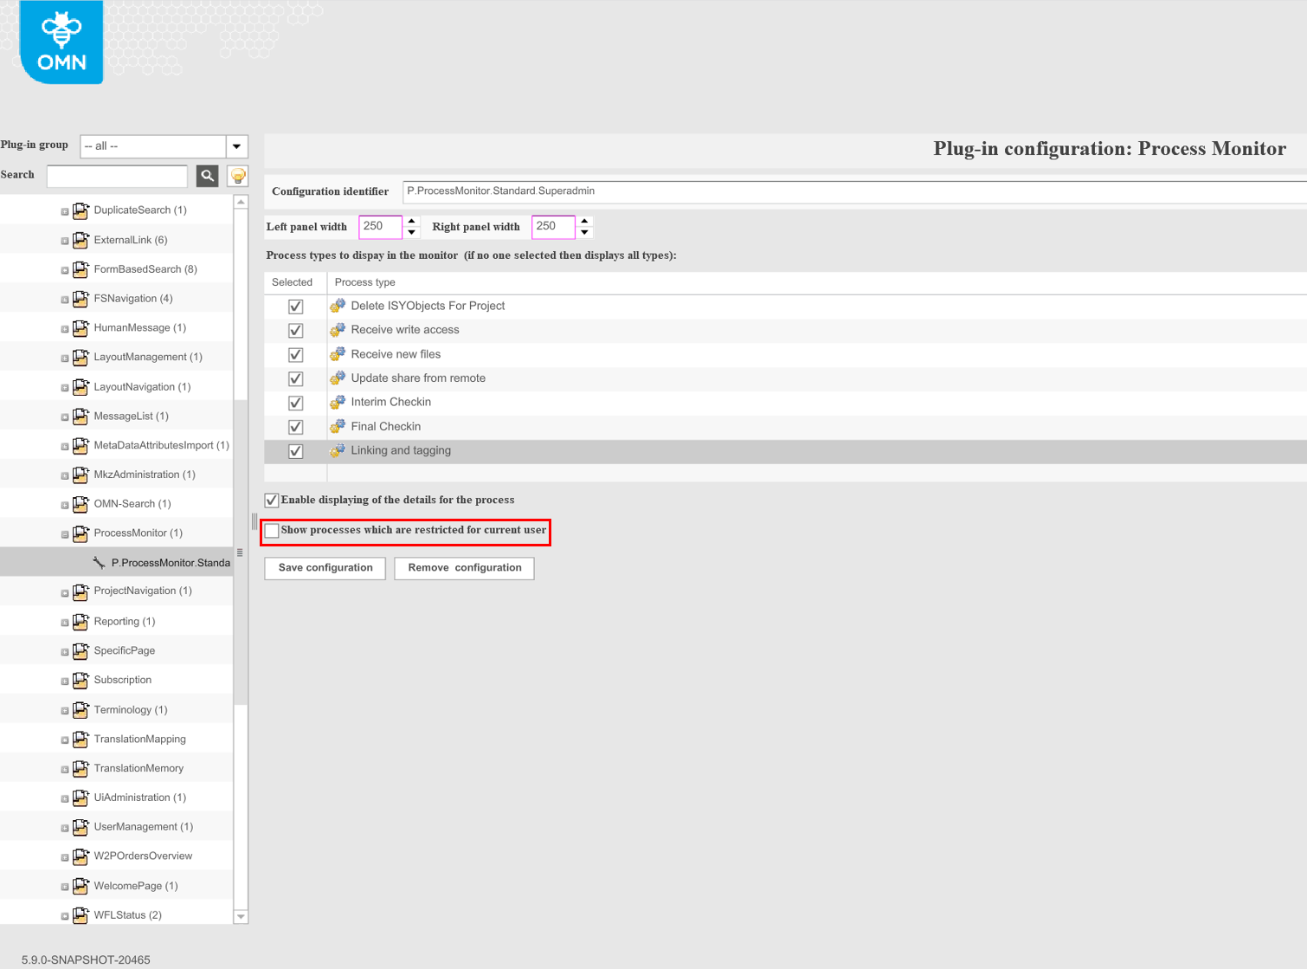
Task: Click the Python icon beside Final Checkin
Action: 338,425
